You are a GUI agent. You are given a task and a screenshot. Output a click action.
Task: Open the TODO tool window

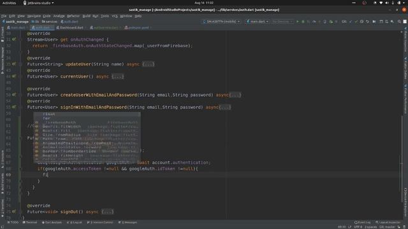click(13, 223)
